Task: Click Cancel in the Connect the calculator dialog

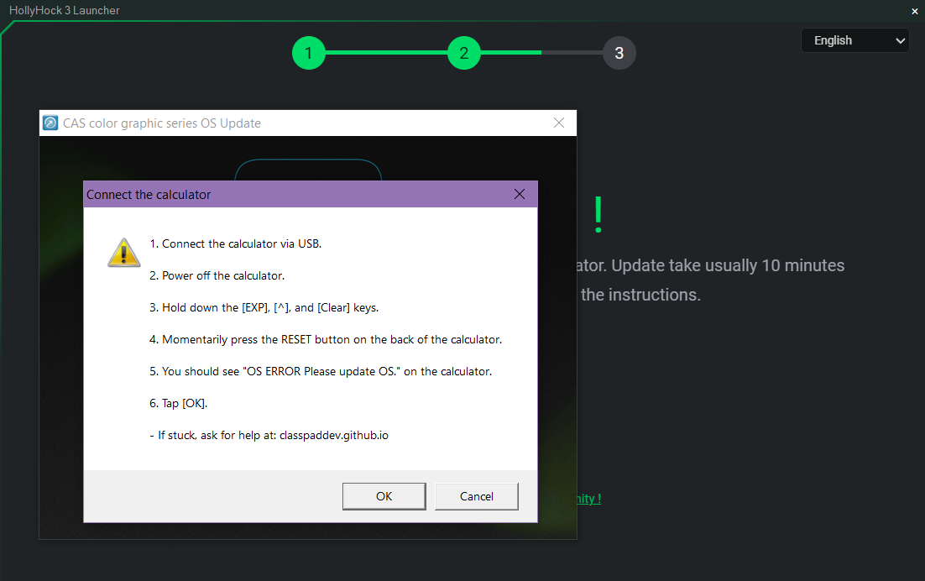Action: [x=477, y=496]
